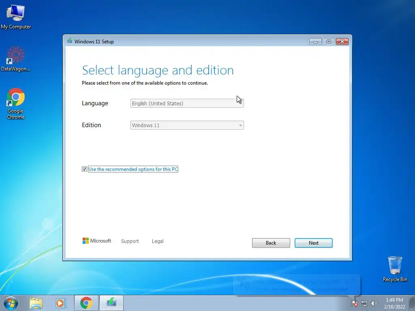Image resolution: width=415 pixels, height=311 pixels.
Task: Dismiss the Action Center notification balloon
Action: tap(353, 281)
